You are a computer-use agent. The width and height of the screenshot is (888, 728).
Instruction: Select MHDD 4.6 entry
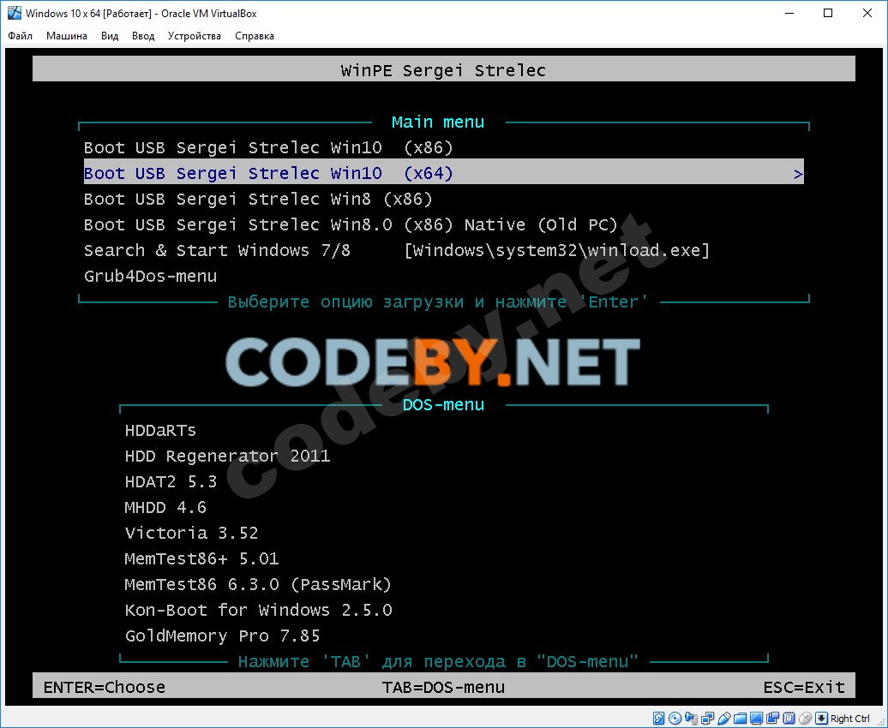click(x=165, y=507)
